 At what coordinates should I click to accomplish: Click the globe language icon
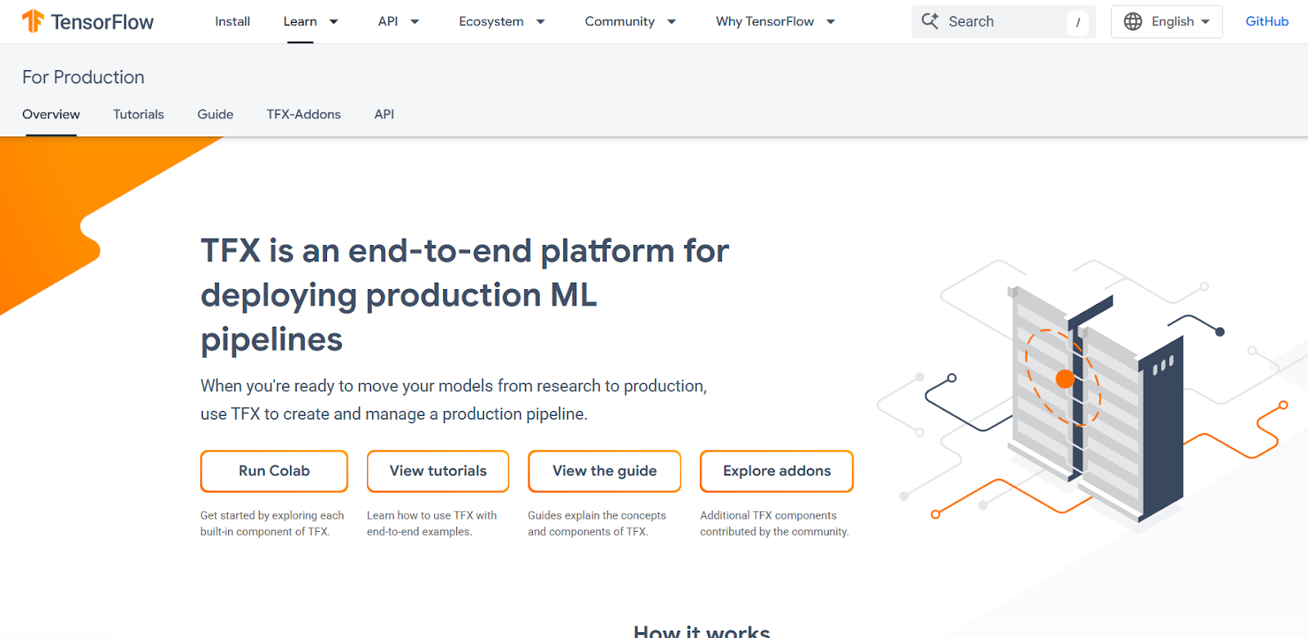click(x=1132, y=22)
